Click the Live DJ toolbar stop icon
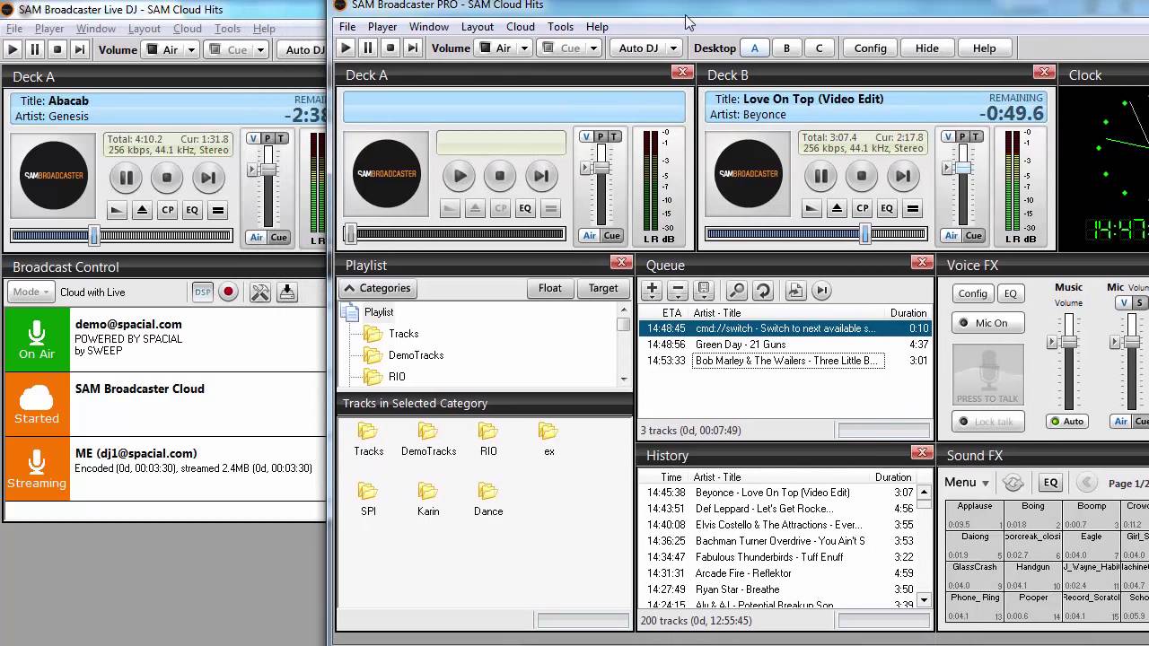The image size is (1149, 646). click(x=57, y=50)
